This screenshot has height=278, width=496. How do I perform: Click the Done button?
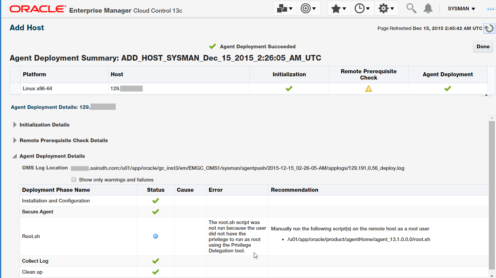point(483,47)
